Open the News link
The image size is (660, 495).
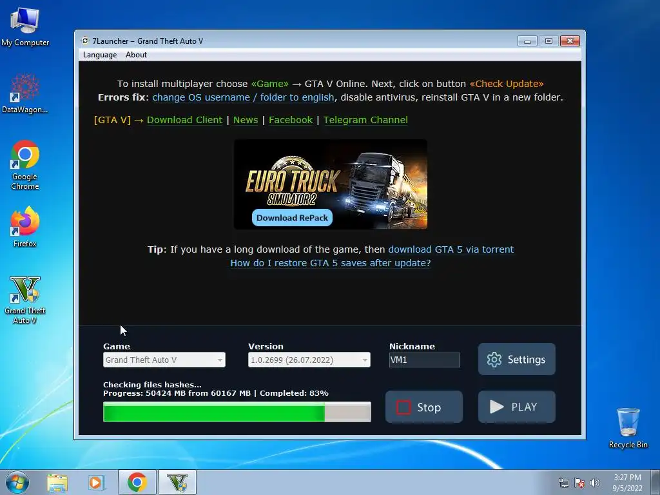click(246, 120)
